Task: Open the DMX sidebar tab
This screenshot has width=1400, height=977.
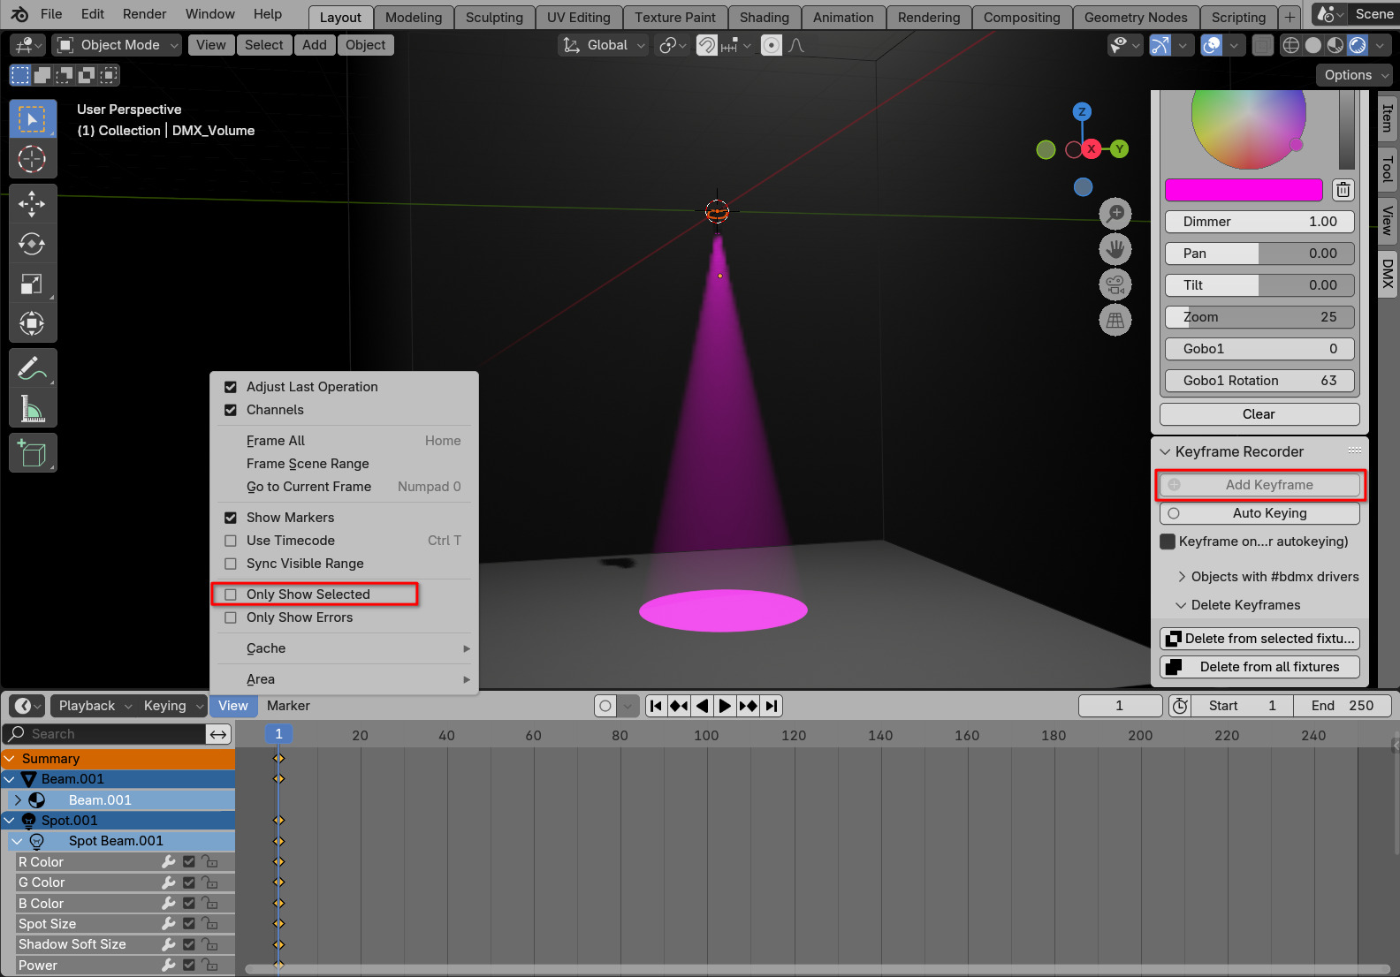Action: coord(1388,274)
